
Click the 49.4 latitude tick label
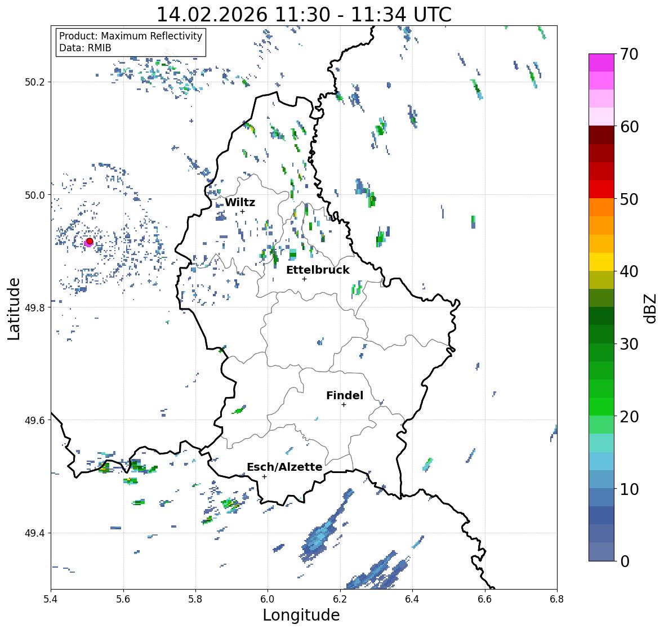coord(35,533)
